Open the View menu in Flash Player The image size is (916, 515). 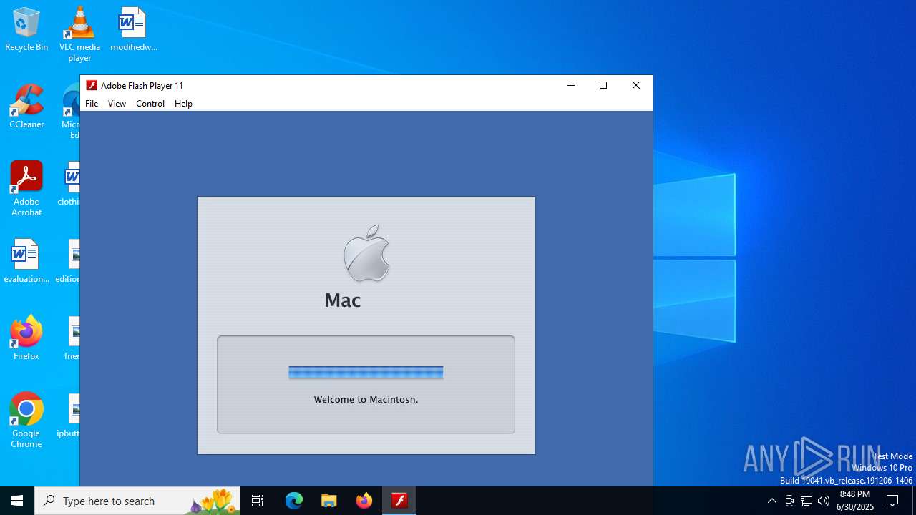coord(117,104)
